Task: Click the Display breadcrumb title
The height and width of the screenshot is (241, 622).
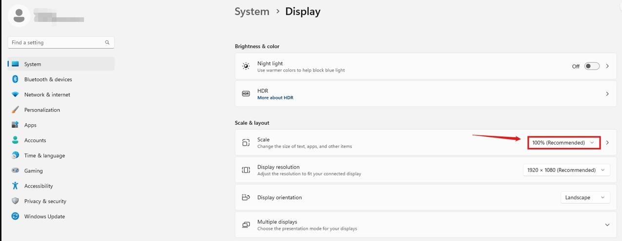Action: [x=302, y=11]
